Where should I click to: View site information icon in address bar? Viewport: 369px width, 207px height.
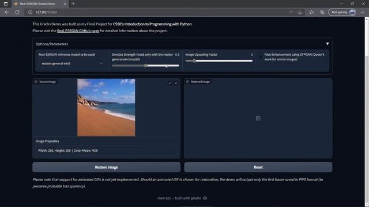tap(30, 12)
